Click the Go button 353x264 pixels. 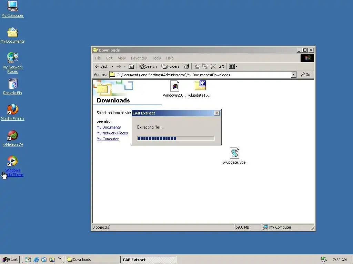[x=305, y=75]
